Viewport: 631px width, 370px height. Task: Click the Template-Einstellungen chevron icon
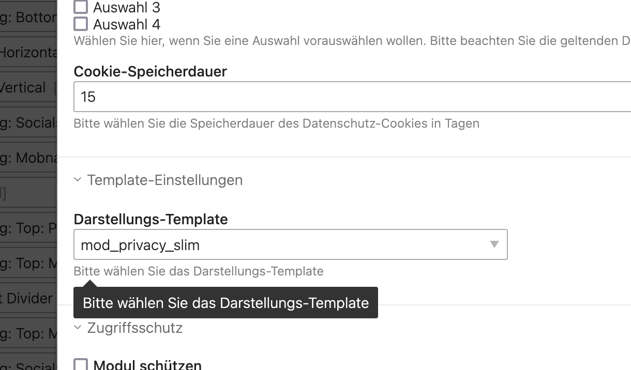(x=78, y=180)
